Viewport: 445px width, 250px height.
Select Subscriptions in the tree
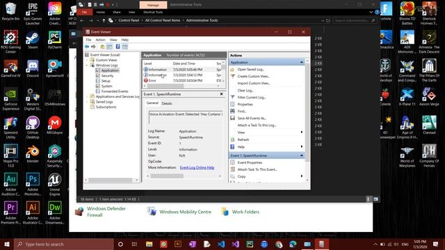[x=106, y=107]
